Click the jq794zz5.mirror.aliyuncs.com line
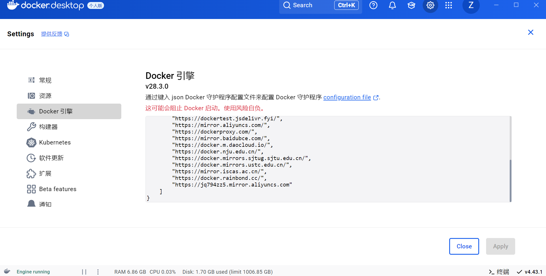Image resolution: width=546 pixels, height=276 pixels. pyautogui.click(x=232, y=185)
